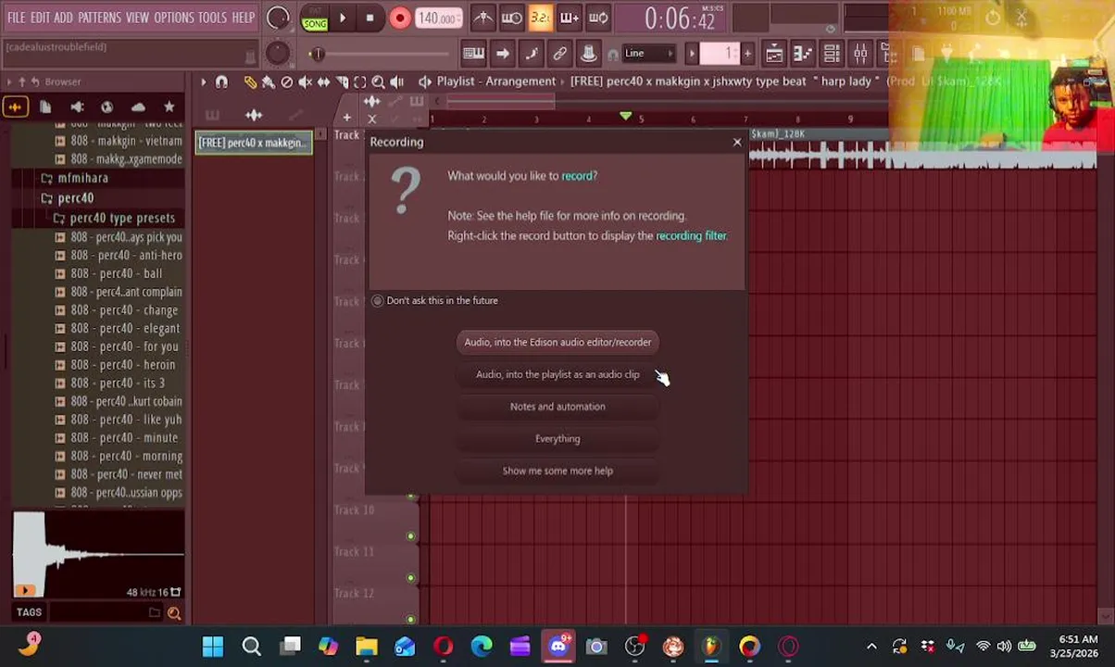1115x667 pixels.
Task: Toggle the countdown-before-recording 3.2 icon
Action: tap(541, 18)
